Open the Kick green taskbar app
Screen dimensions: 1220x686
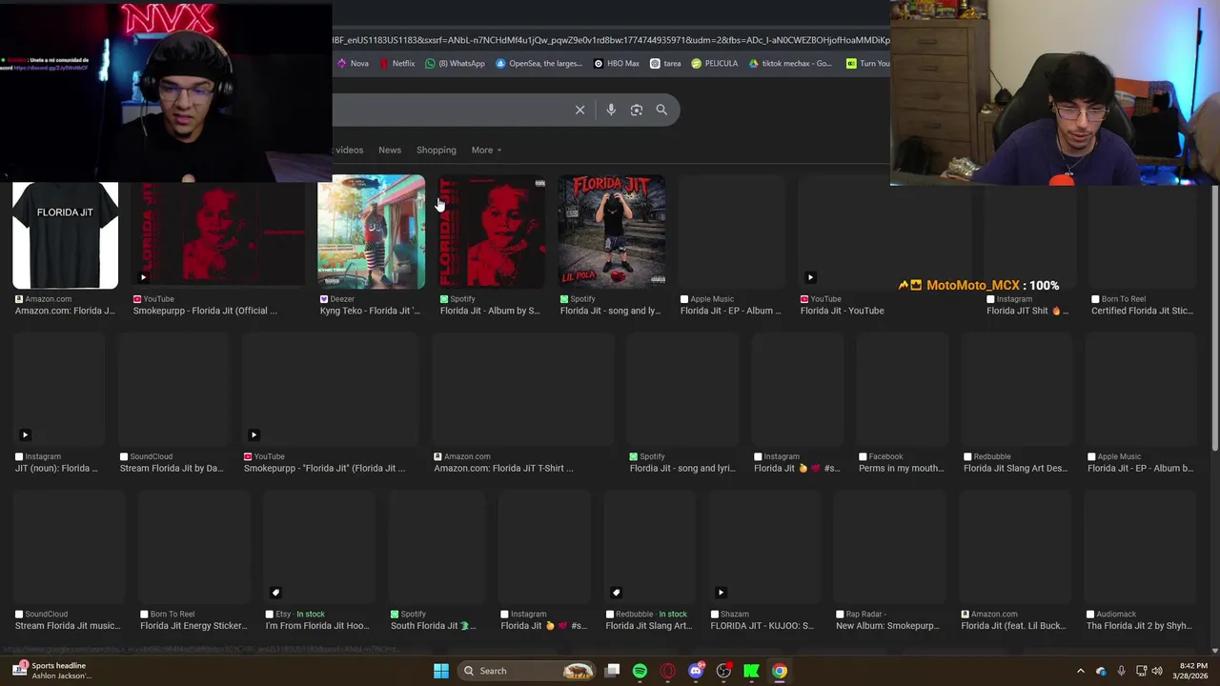pos(752,671)
